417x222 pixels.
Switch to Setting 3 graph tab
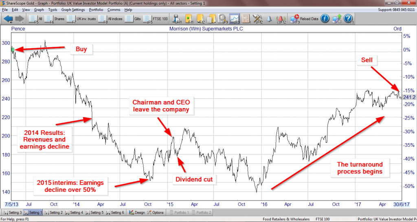pyautogui.click(x=13, y=212)
